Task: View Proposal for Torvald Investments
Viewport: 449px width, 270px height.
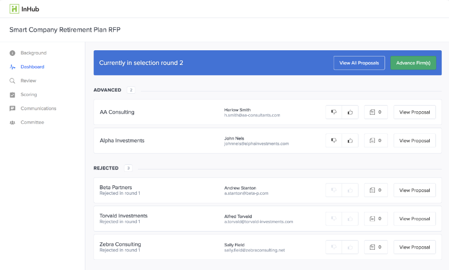Action: 415,219
